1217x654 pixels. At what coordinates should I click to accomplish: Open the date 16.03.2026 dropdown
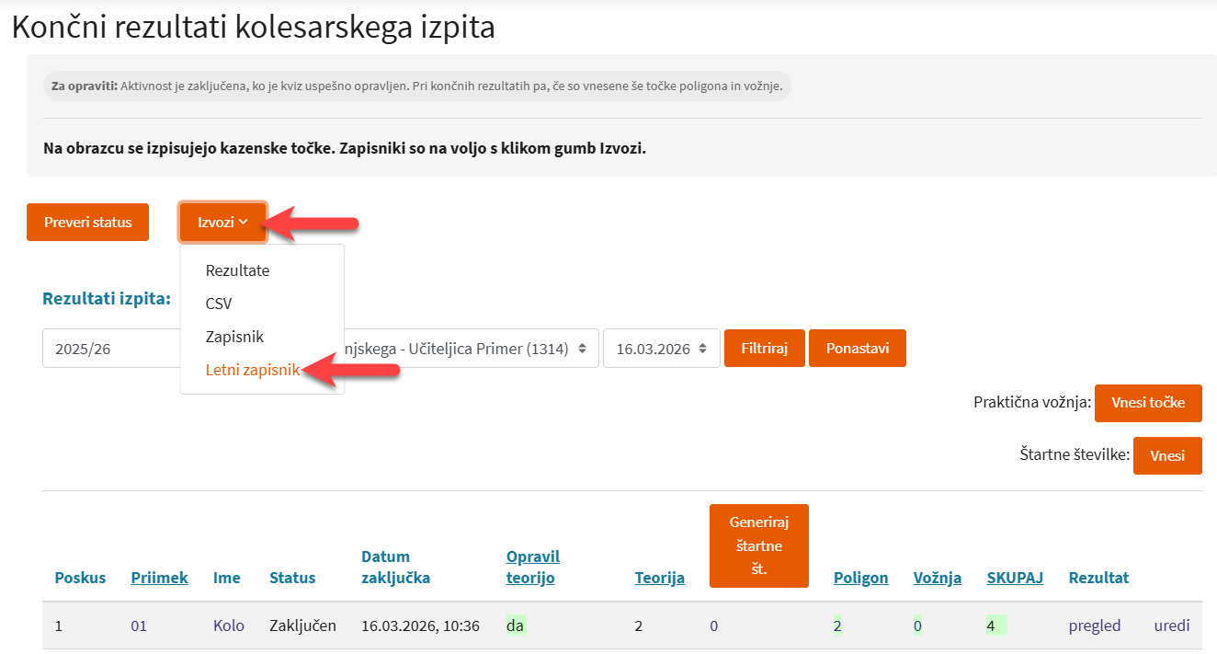coord(661,349)
